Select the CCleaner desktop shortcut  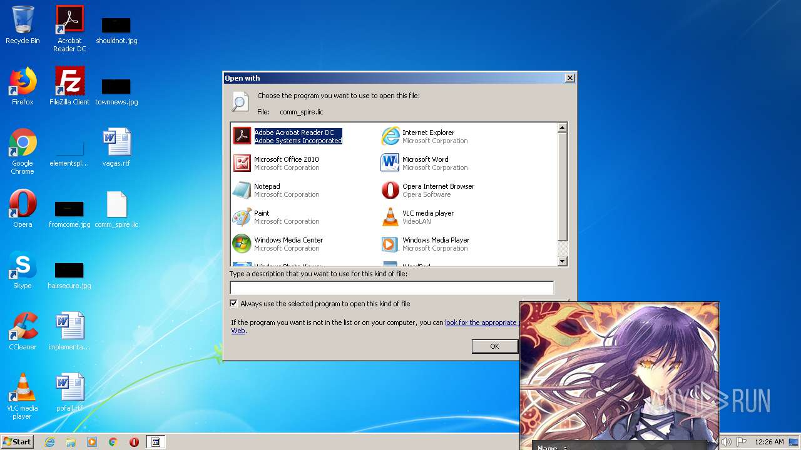pos(23,331)
